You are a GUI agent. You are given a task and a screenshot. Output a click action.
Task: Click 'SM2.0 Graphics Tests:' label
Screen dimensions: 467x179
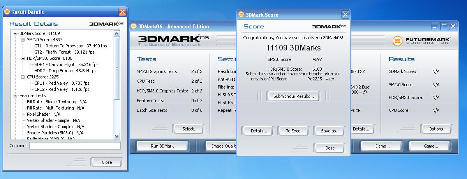tap(158, 71)
